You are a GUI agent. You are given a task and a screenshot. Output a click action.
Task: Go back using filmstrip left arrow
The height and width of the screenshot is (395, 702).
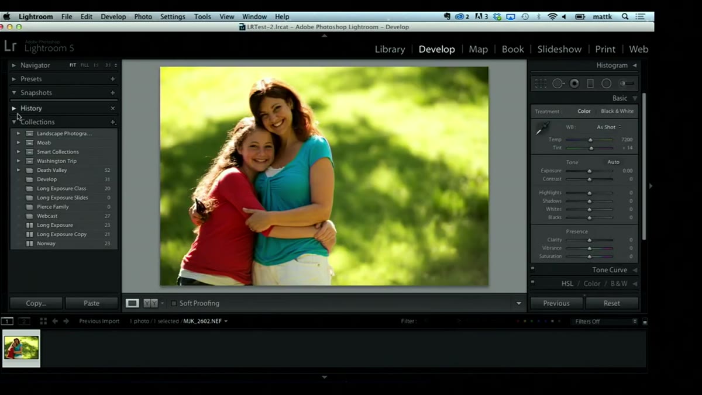point(55,321)
